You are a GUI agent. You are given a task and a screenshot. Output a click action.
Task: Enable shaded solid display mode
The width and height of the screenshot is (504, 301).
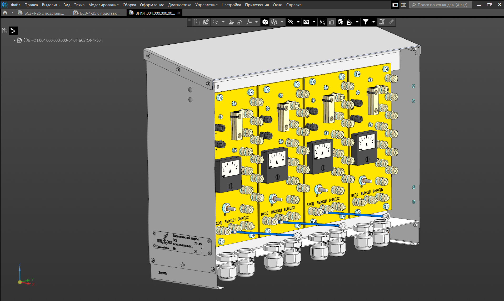pyautogui.click(x=265, y=22)
